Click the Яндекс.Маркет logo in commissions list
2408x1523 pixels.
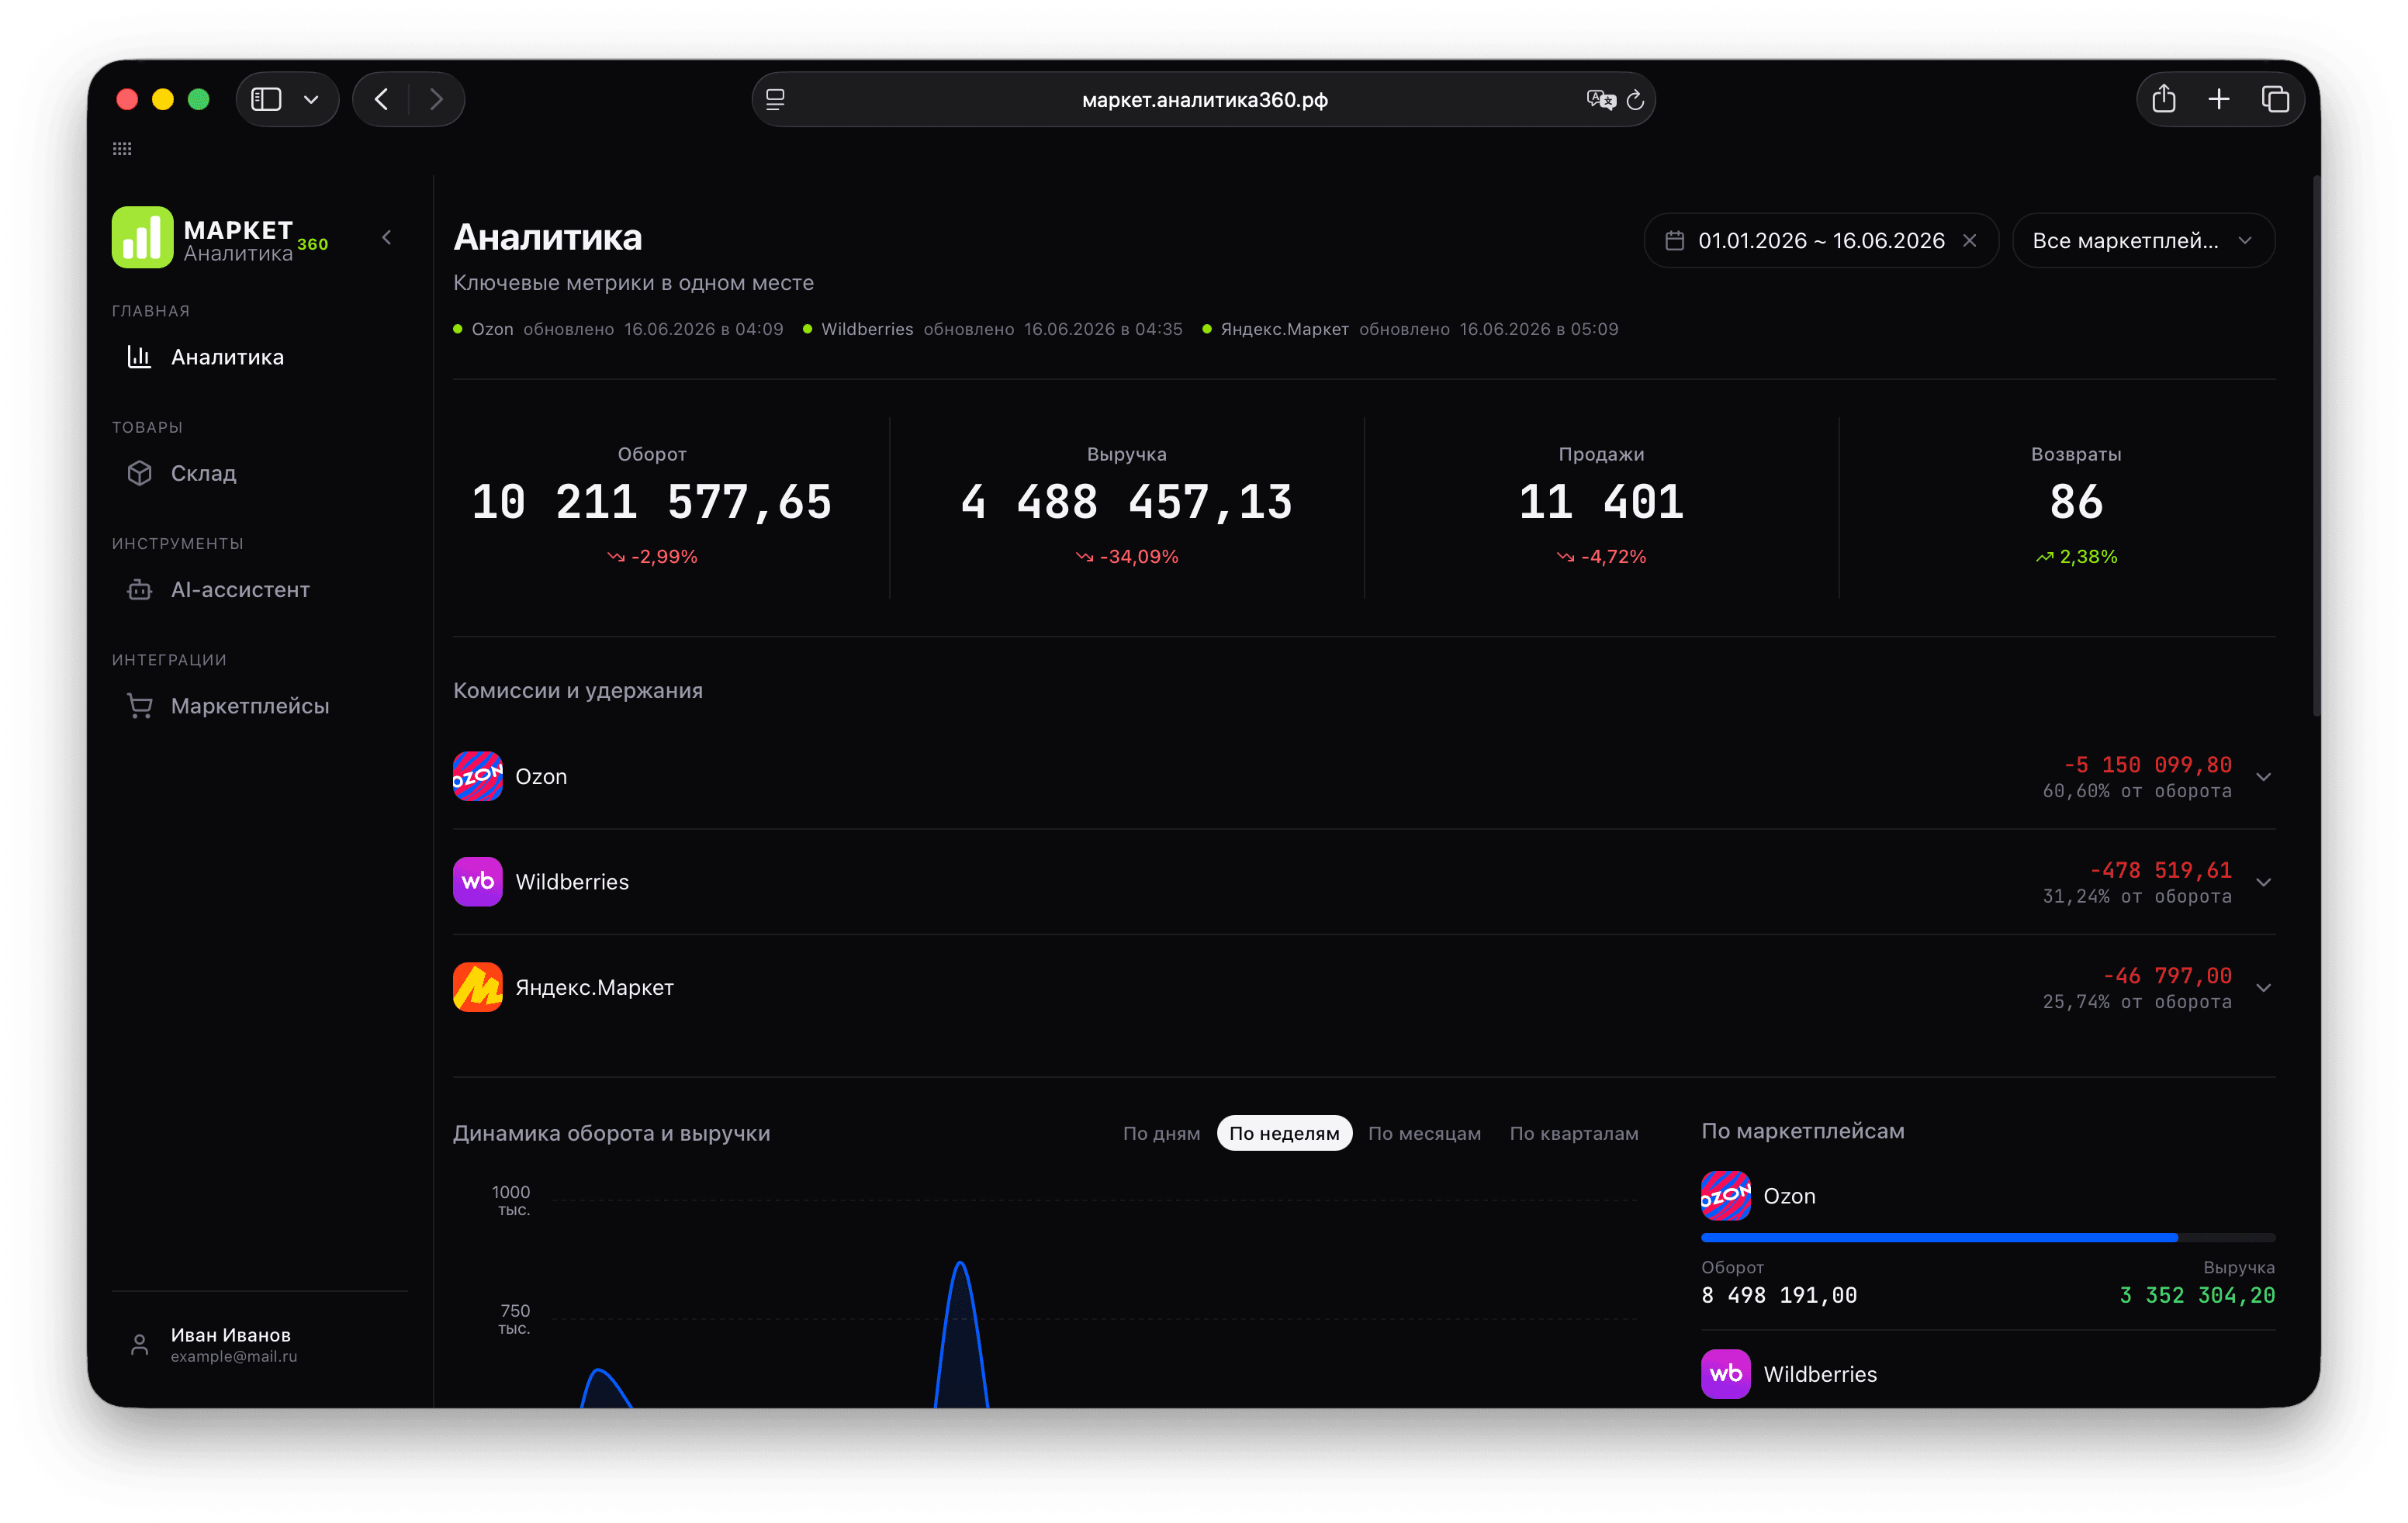(x=478, y=987)
